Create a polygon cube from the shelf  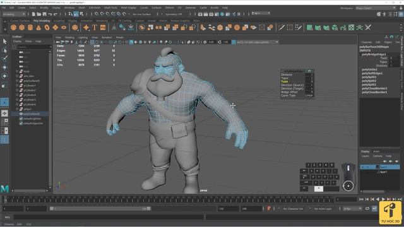tap(22, 27)
